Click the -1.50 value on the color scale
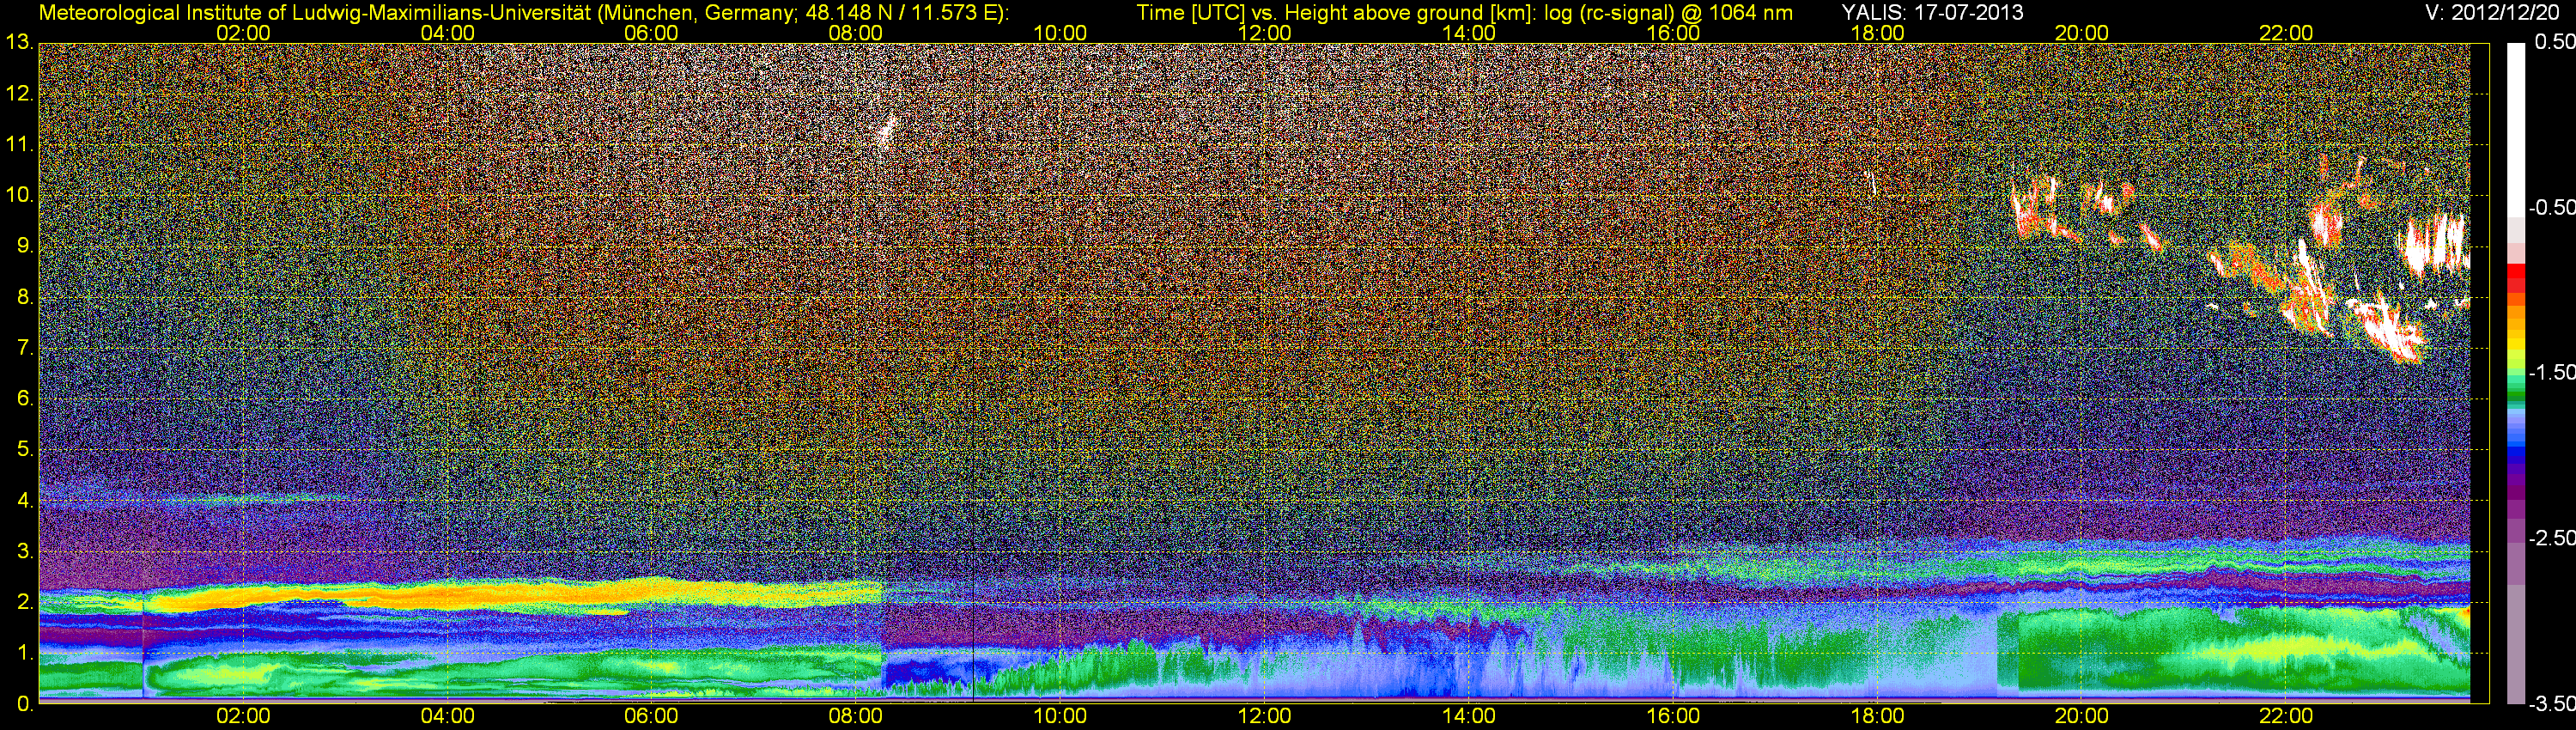The height and width of the screenshot is (730, 2576). [x=2551, y=373]
